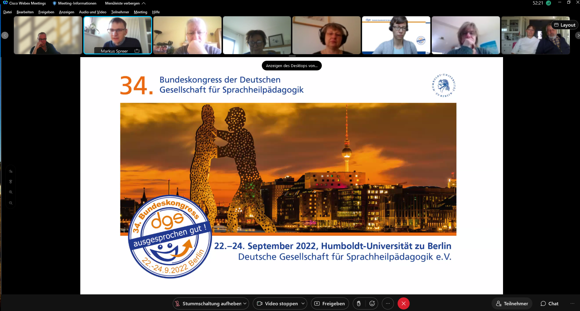Image resolution: width=580 pixels, height=311 pixels.
Task: Click slide heading Bundeskongress der Deutschen
Action: pos(220,80)
